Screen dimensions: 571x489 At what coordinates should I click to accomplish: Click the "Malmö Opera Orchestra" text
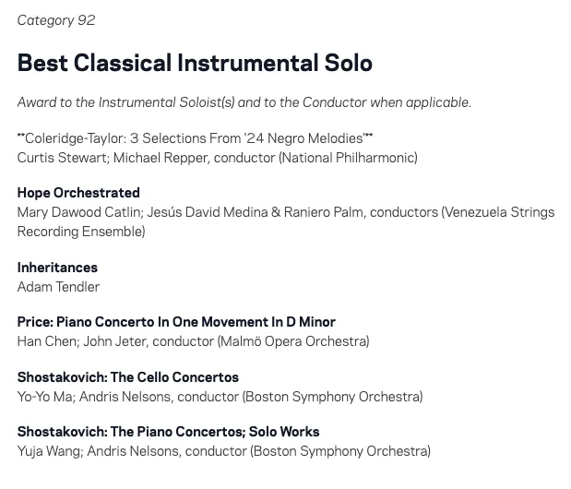pyautogui.click(x=293, y=341)
